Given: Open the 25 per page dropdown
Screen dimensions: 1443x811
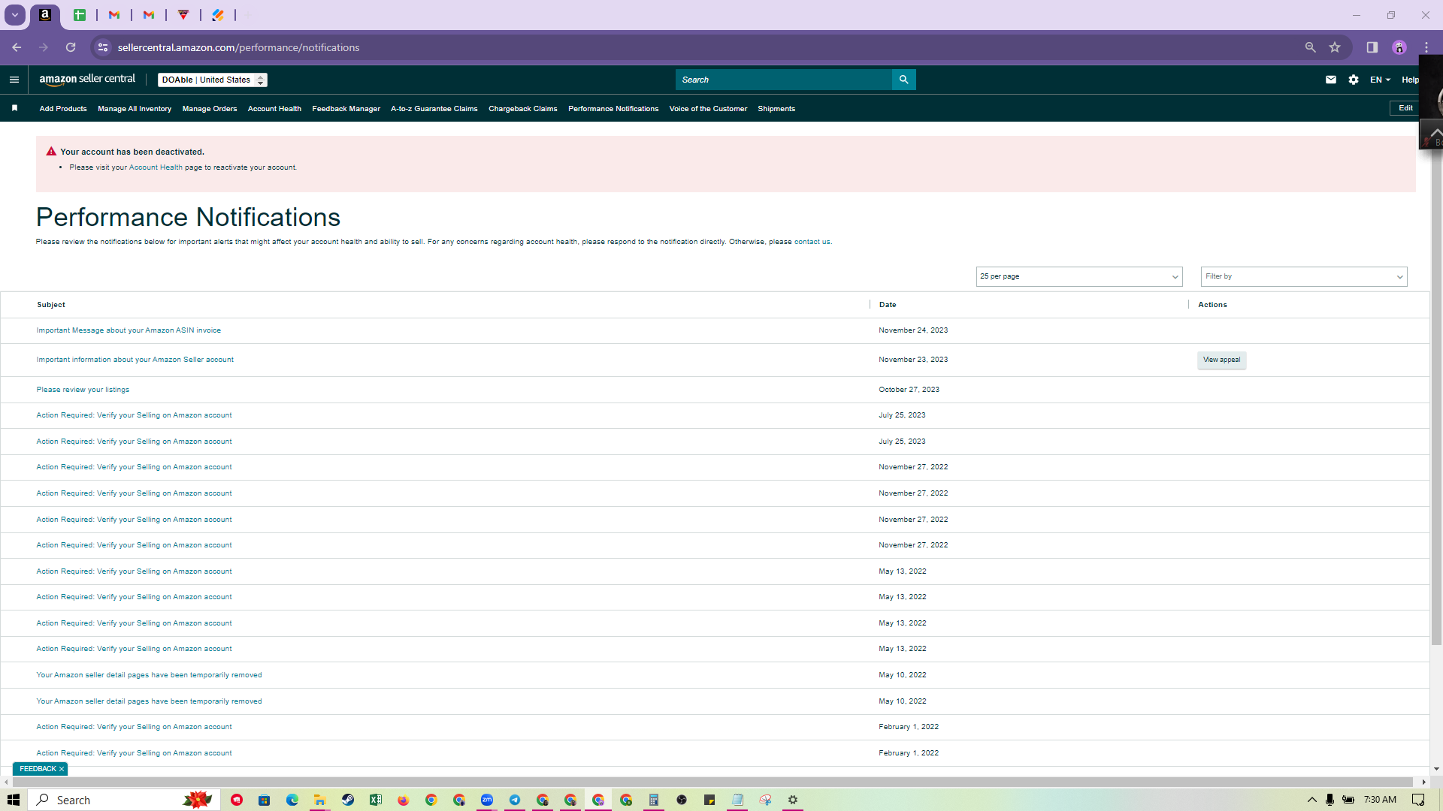Looking at the screenshot, I should [x=1079, y=276].
